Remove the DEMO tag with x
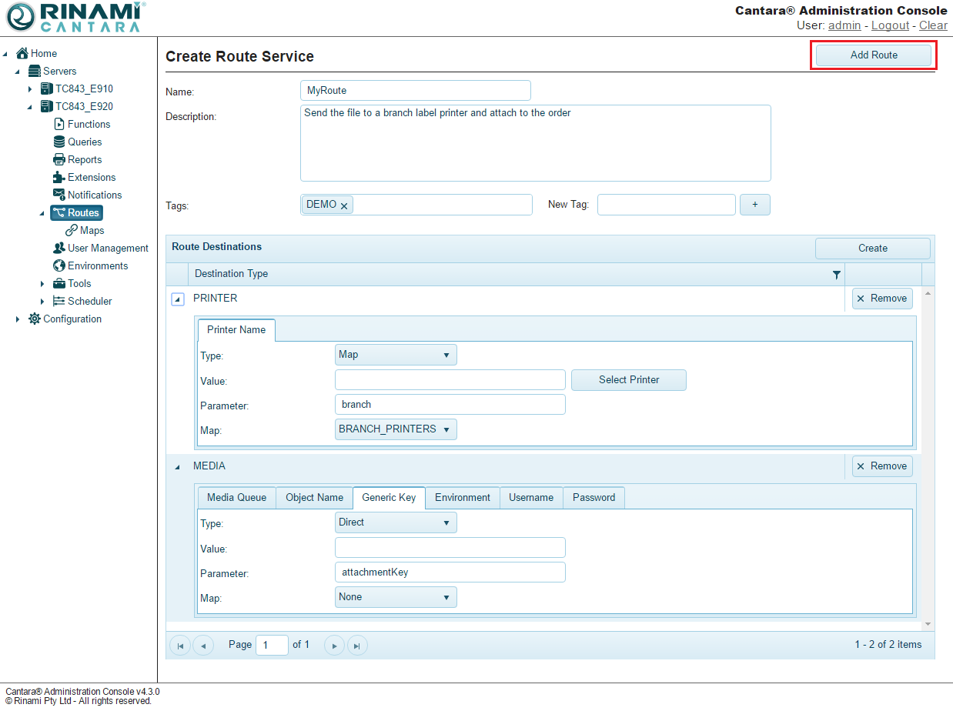This screenshot has height=711, width=953. coord(344,205)
